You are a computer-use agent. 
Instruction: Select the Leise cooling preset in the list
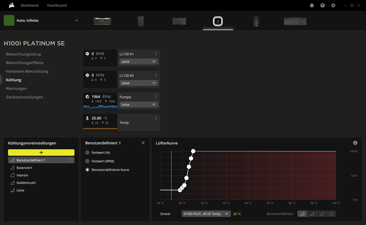point(41,190)
